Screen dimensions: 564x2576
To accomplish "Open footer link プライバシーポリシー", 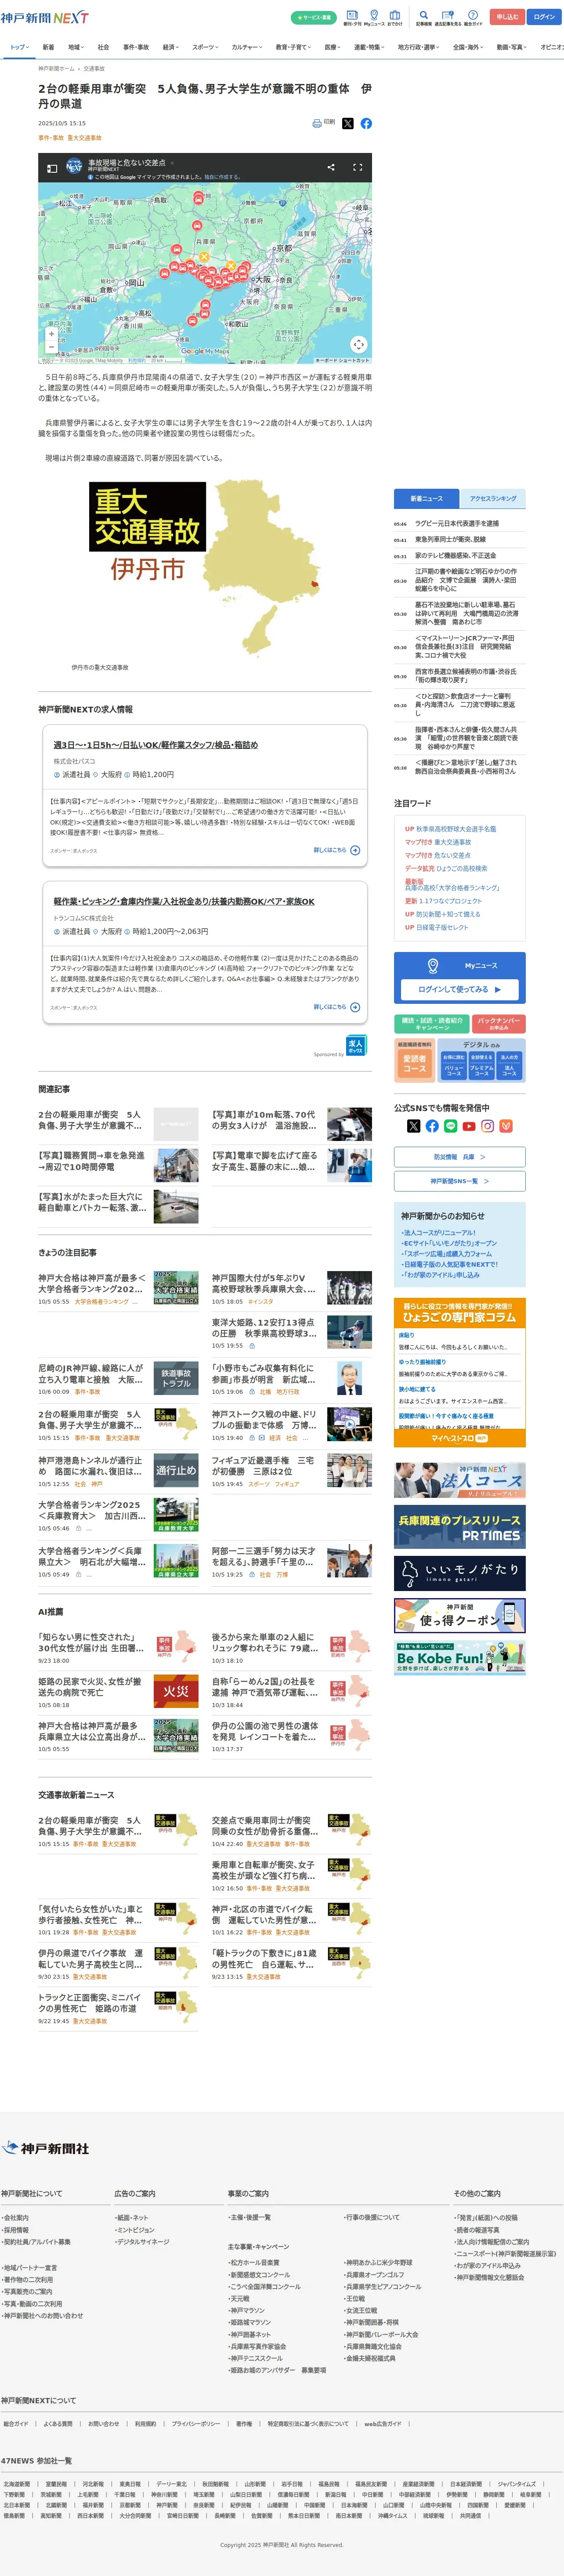I will [x=196, y=2423].
